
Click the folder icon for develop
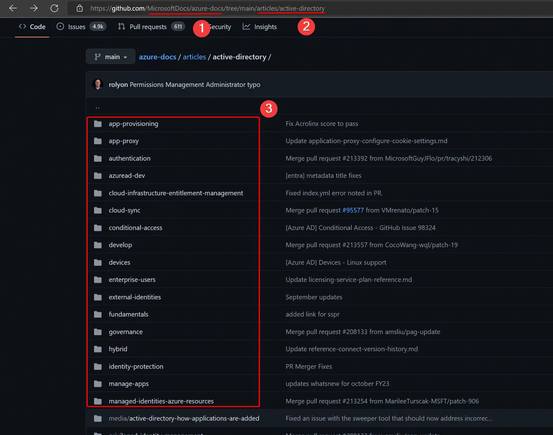(x=98, y=245)
